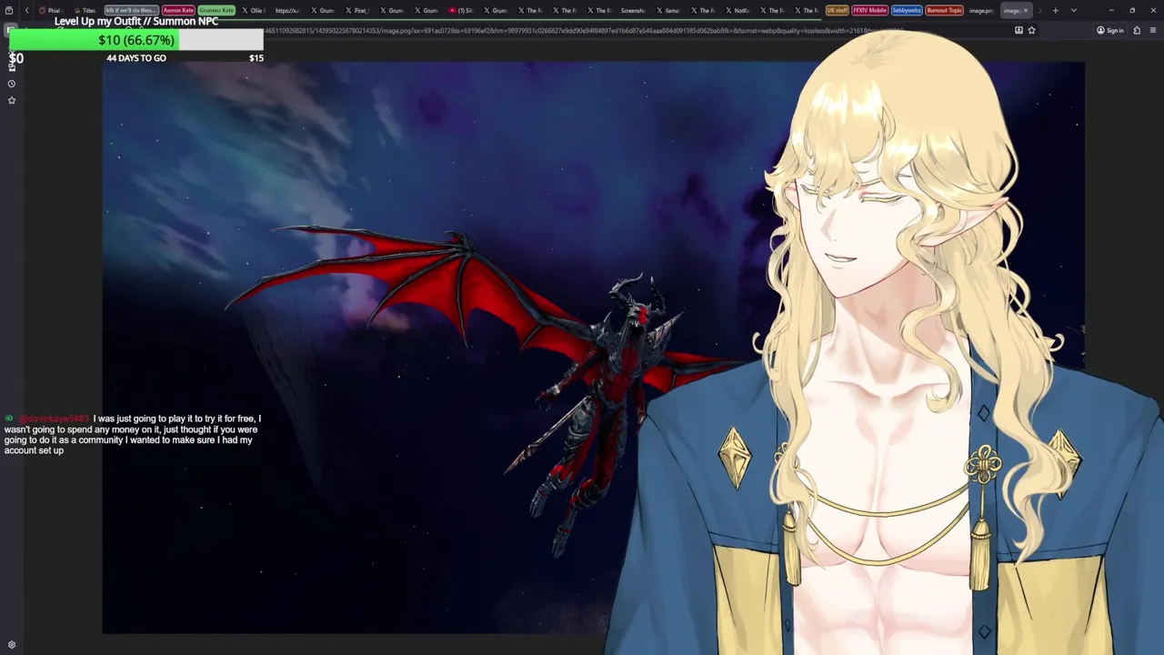Switch to the X Ollie tab
1164x655 pixels.
coord(254,10)
